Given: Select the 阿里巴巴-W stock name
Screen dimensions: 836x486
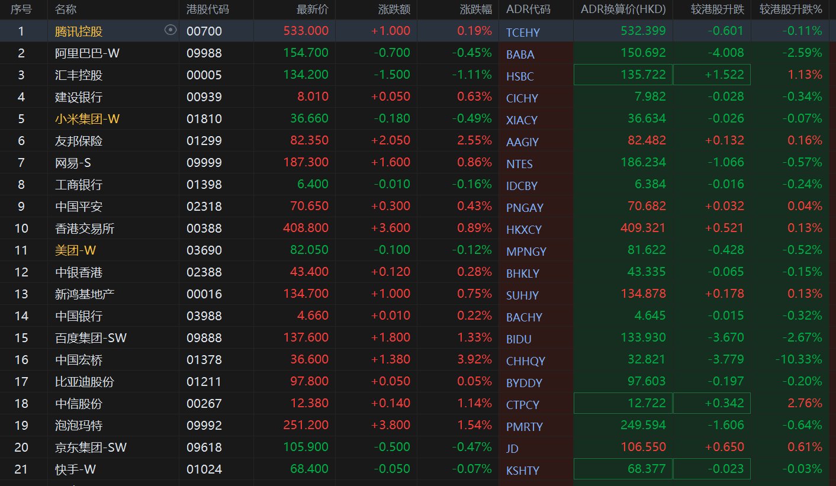Looking at the screenshot, I should tap(88, 53).
